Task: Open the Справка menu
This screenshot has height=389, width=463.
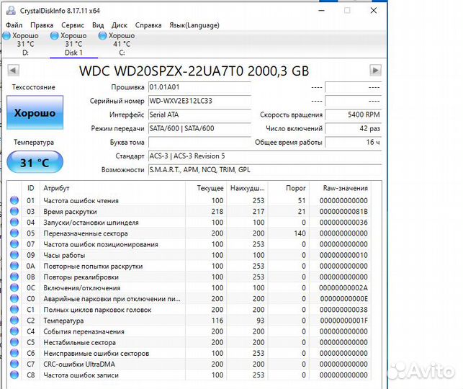Action: coord(148,25)
